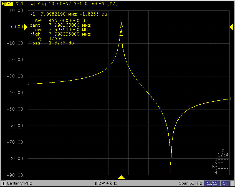Viewport: 235px width, 187px height.
Task: Select marker 1 at the resonance peak
Action: tap(121, 26)
